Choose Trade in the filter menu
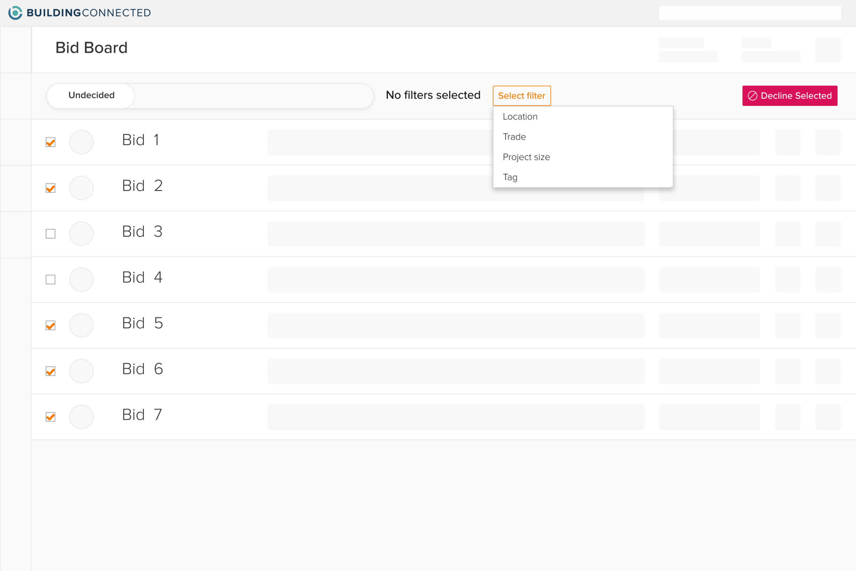 (514, 137)
